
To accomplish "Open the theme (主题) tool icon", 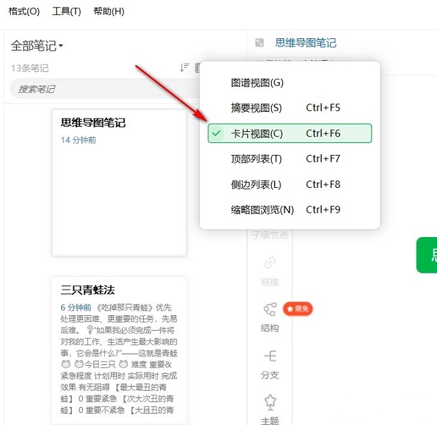I will pos(270,403).
